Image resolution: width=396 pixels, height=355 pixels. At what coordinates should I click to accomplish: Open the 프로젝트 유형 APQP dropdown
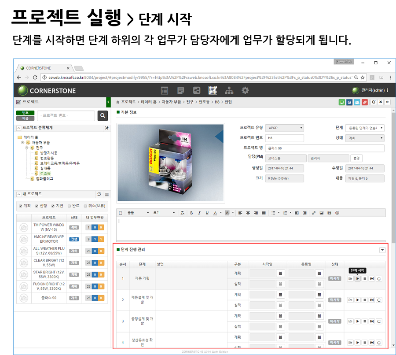(284, 128)
